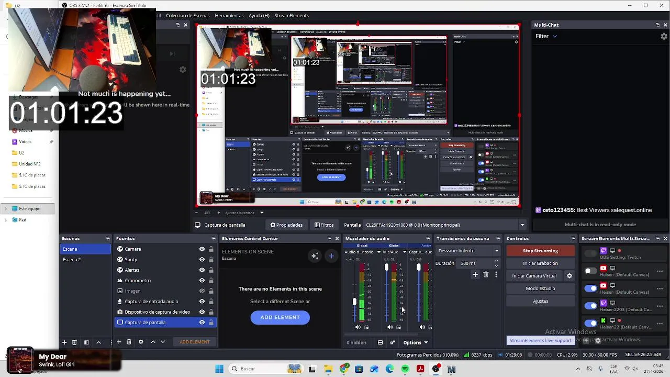The image size is (670, 377).
Task: Open Adobe Acrobat from the taskbar
Action: [420, 369]
